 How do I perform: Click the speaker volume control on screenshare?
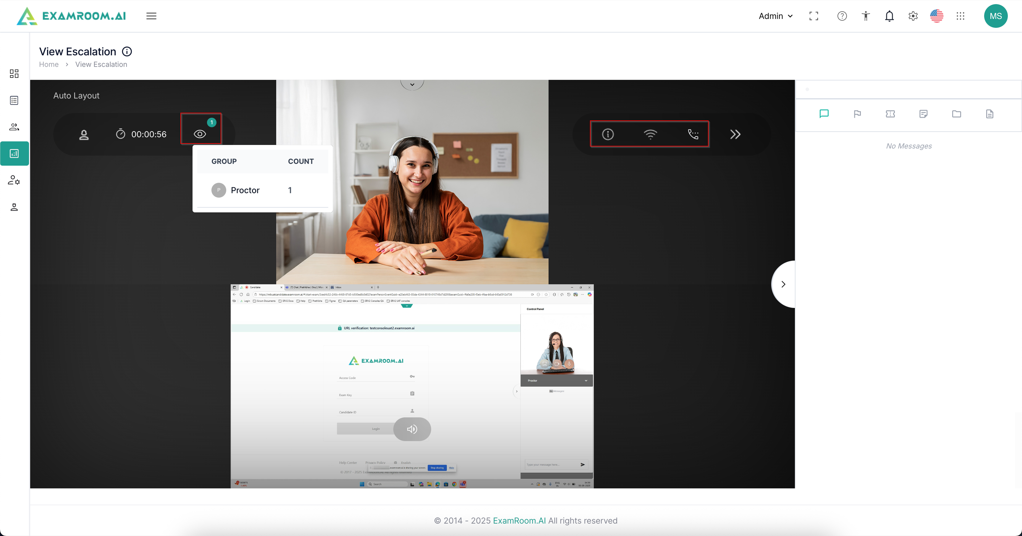coord(412,429)
